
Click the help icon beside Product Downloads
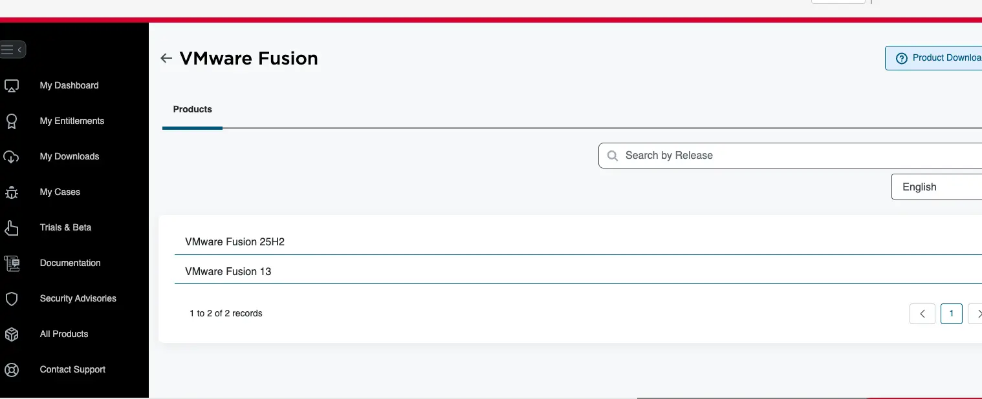[x=901, y=57]
